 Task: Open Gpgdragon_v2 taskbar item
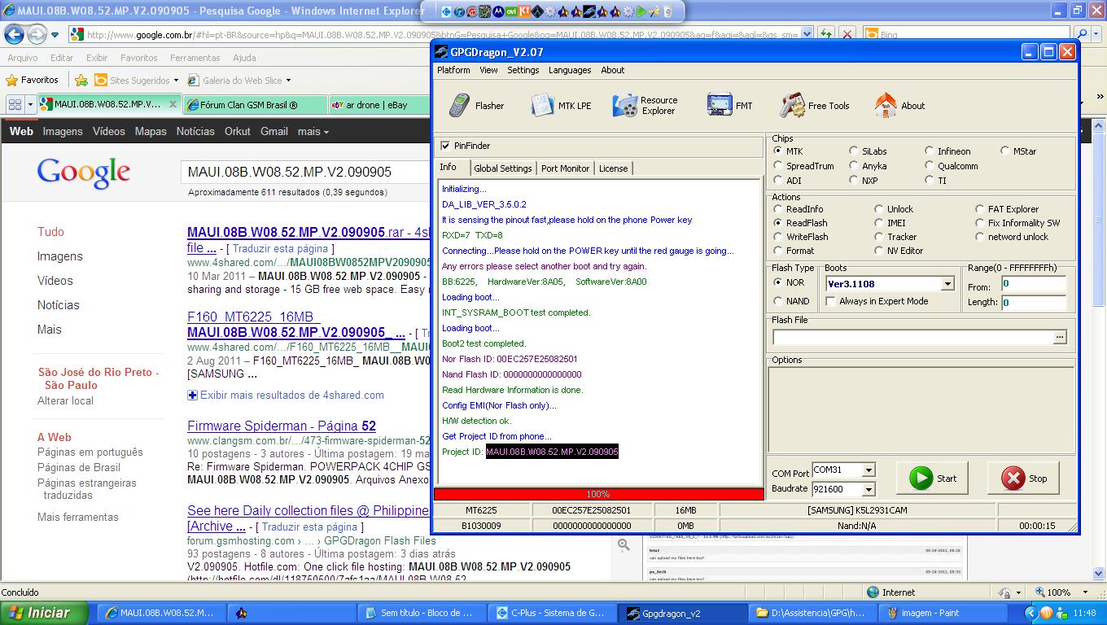pyautogui.click(x=682, y=613)
